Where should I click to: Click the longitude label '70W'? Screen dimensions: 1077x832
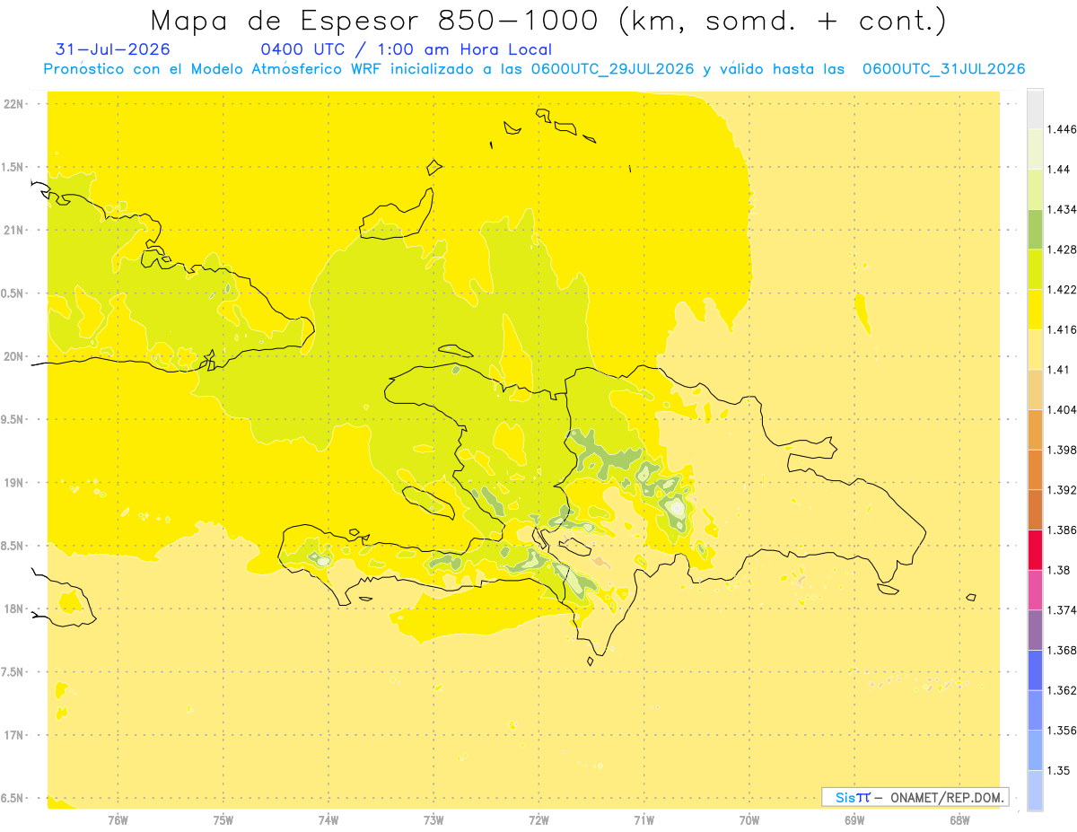point(749,819)
